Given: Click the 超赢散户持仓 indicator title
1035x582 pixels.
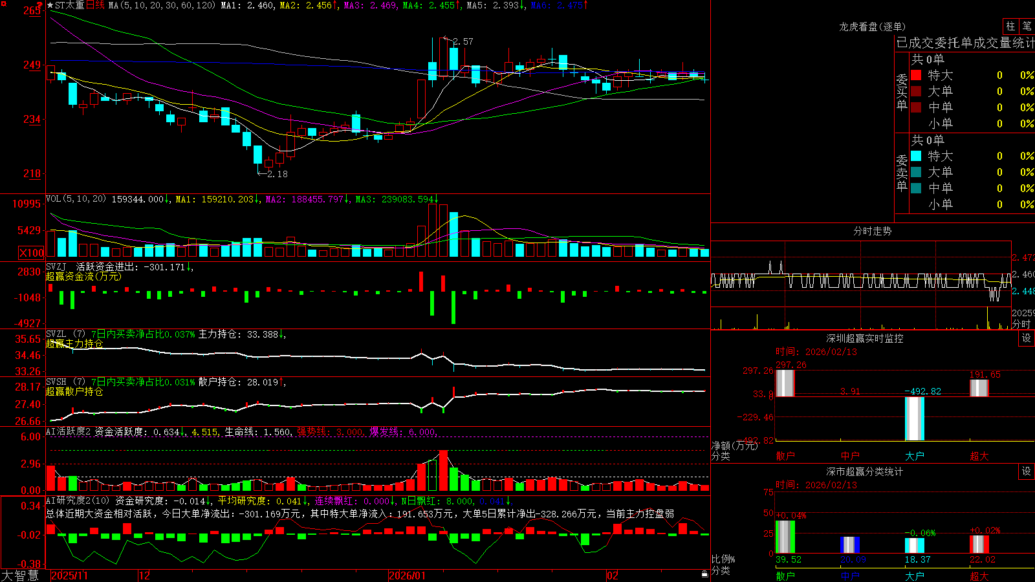Looking at the screenshot, I should [x=74, y=391].
